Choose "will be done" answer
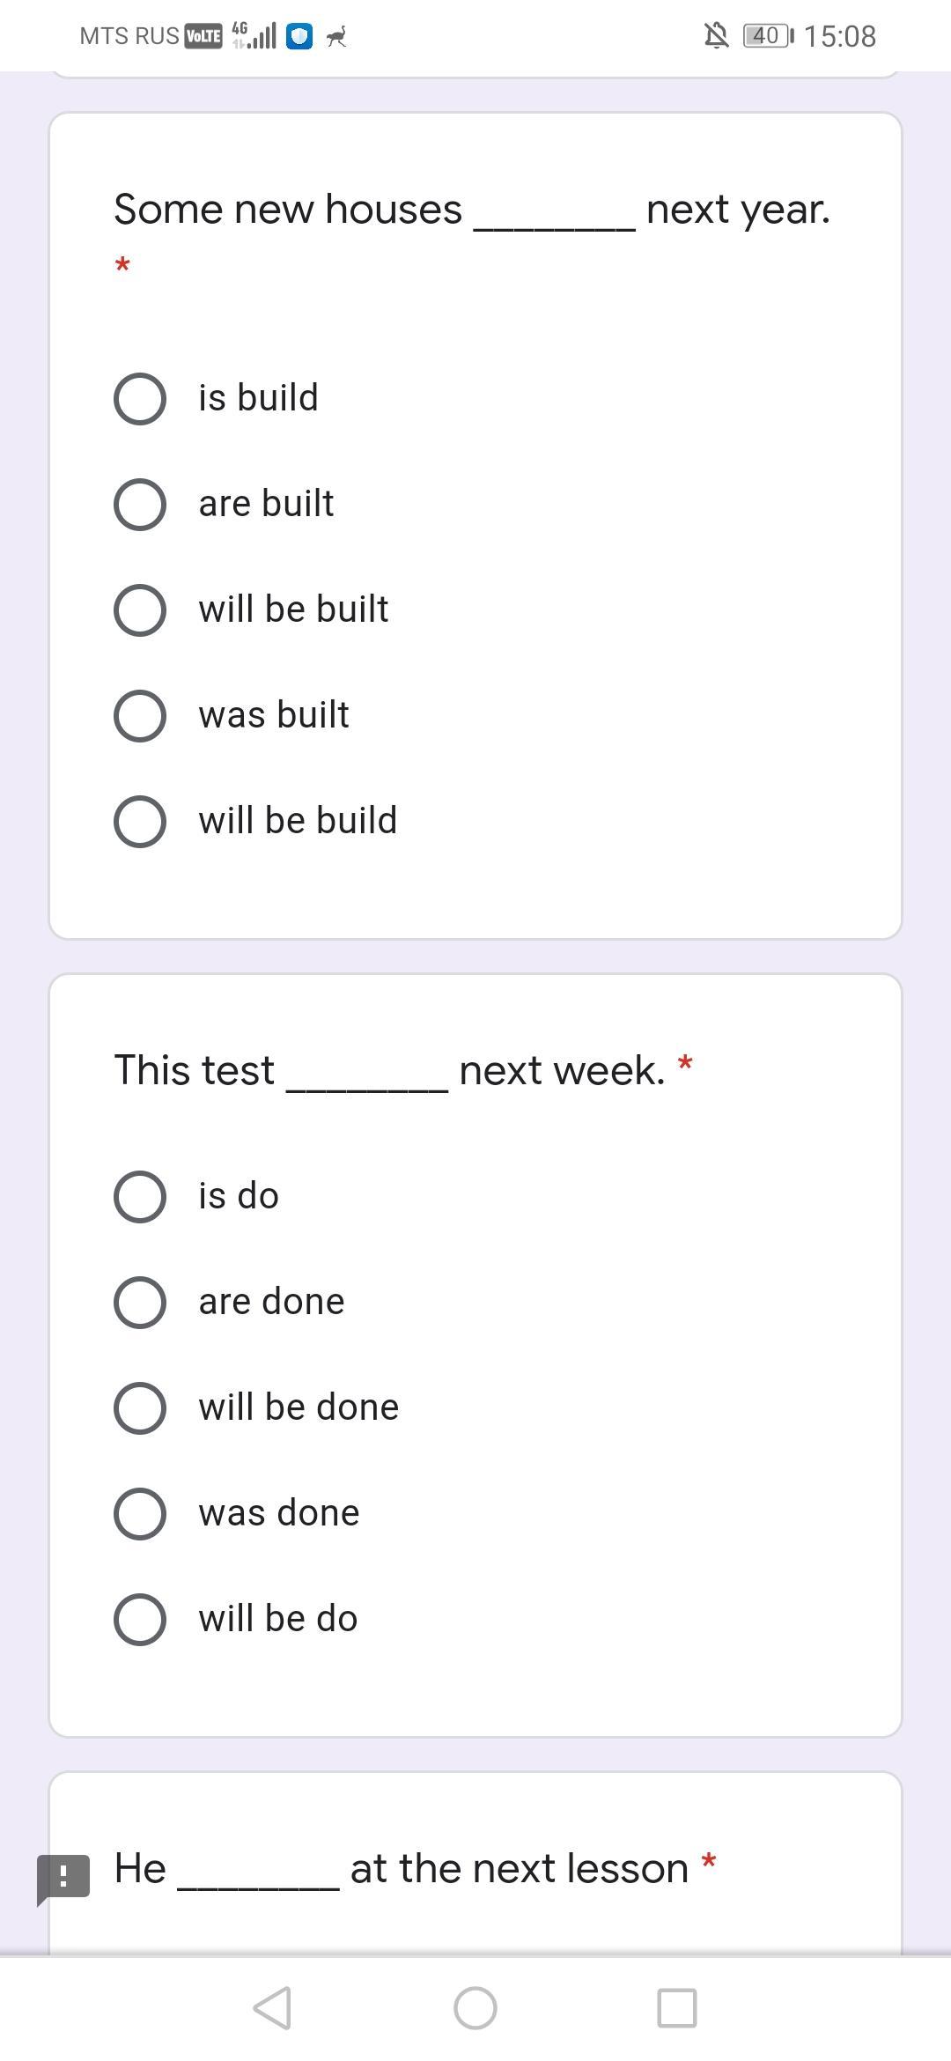This screenshot has width=951, height=2061. click(x=140, y=1407)
